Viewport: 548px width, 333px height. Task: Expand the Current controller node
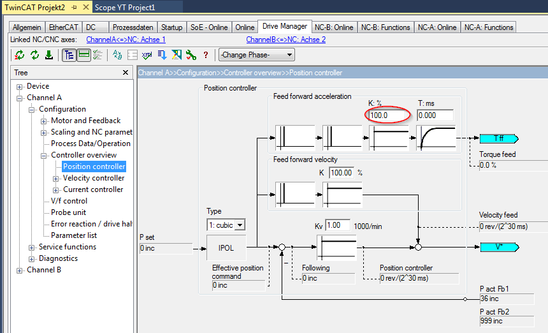(x=55, y=190)
